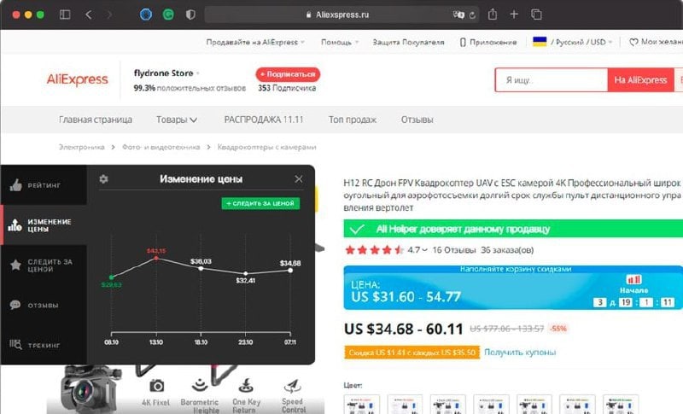Show the tab overview icon
The image size is (683, 414).
click(x=536, y=15)
